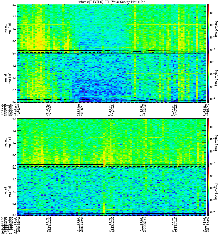Image resolution: width=220 pixels, height=235 pixels.
Task: Click the hhmm time axis label
Action: tap(5, 231)
